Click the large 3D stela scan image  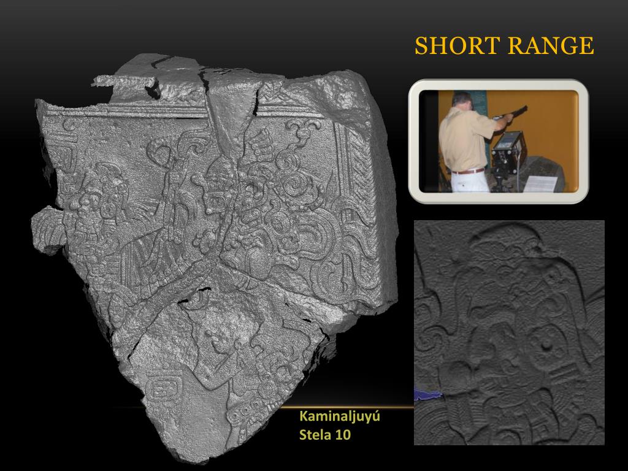(214, 258)
